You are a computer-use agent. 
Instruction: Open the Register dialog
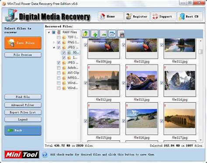[137, 17]
